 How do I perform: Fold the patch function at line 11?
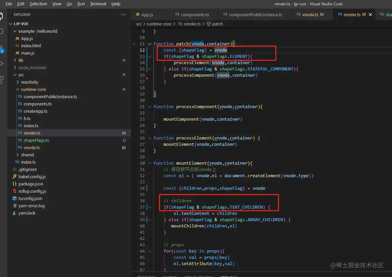click(x=150, y=44)
